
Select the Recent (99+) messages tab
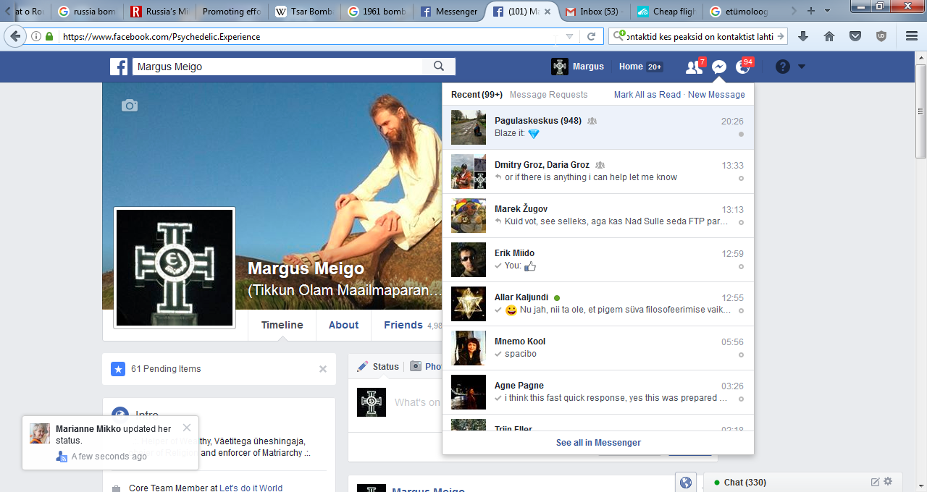[x=477, y=95]
